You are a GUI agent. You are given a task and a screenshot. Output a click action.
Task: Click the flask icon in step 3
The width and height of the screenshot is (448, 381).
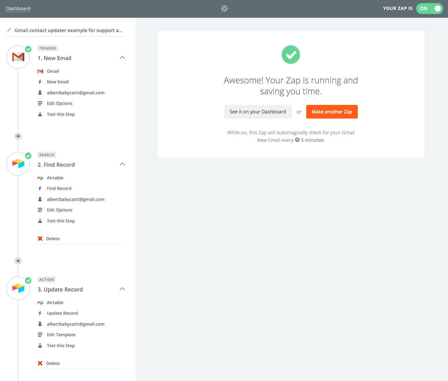pos(40,345)
